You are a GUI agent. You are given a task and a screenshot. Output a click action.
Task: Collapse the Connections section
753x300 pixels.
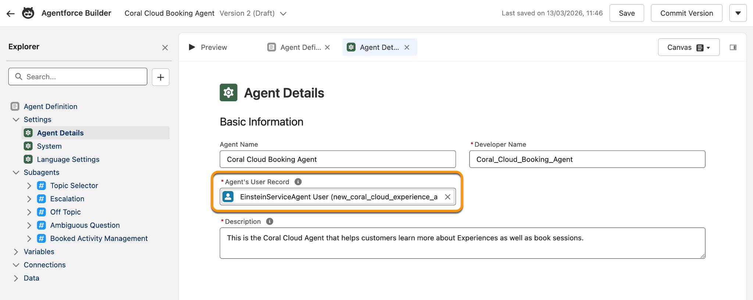[x=16, y=265]
